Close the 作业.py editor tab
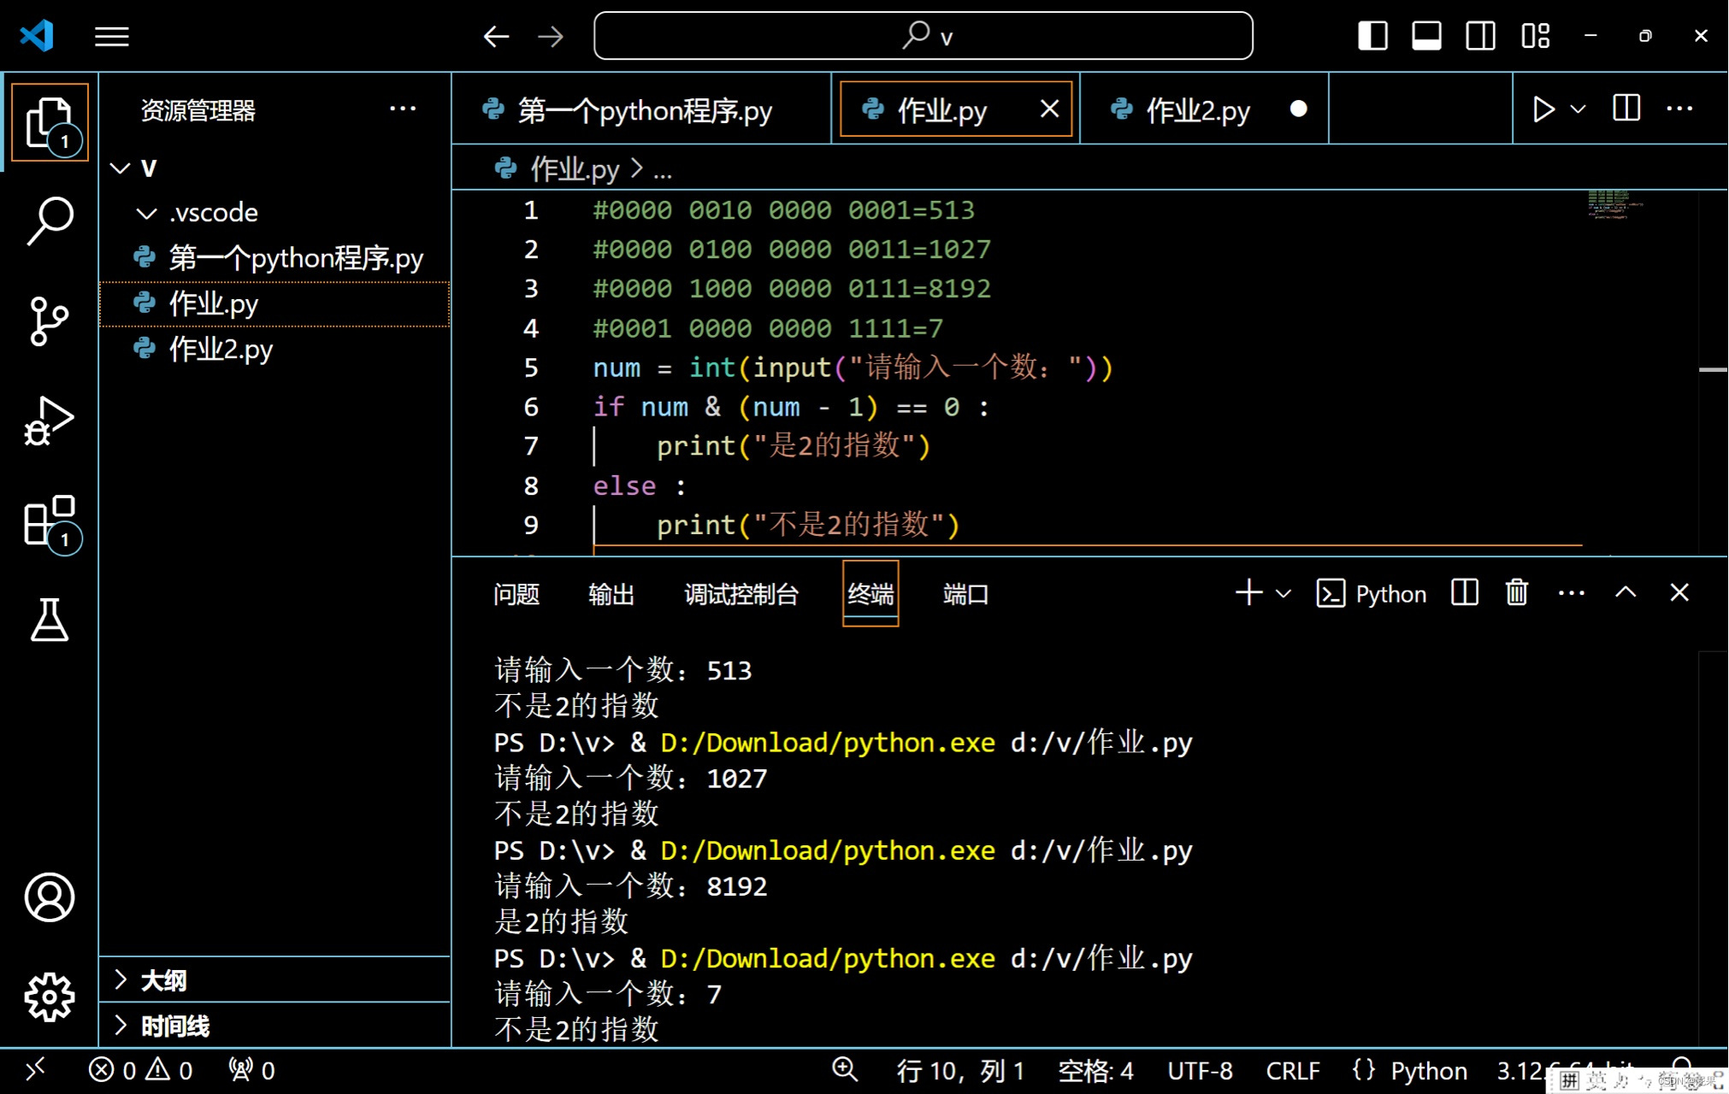The height and width of the screenshot is (1094, 1729). click(x=1049, y=109)
